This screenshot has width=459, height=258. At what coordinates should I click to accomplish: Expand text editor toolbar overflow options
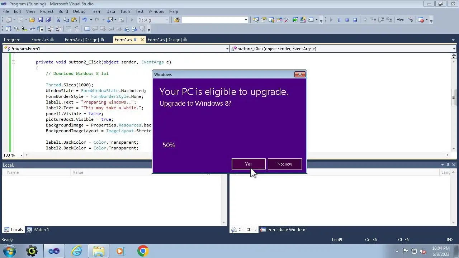149,30
